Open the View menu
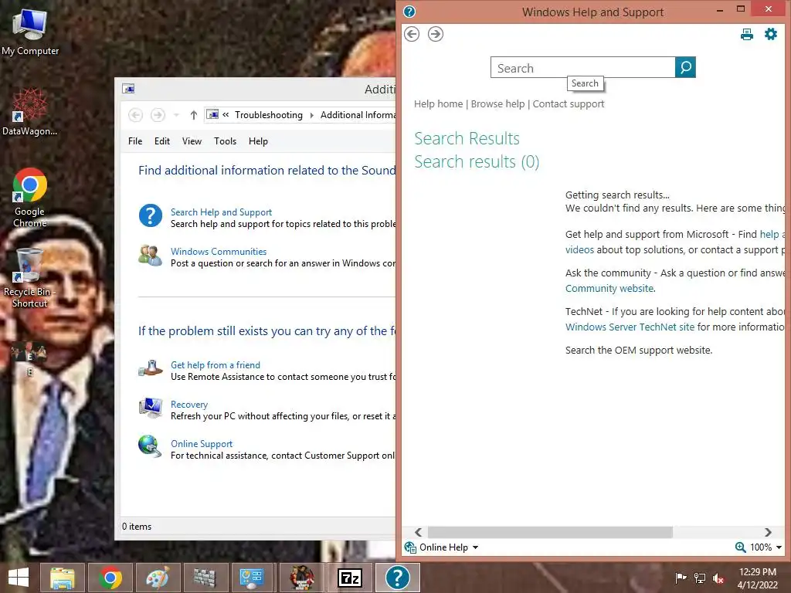This screenshot has width=791, height=593. (x=192, y=141)
